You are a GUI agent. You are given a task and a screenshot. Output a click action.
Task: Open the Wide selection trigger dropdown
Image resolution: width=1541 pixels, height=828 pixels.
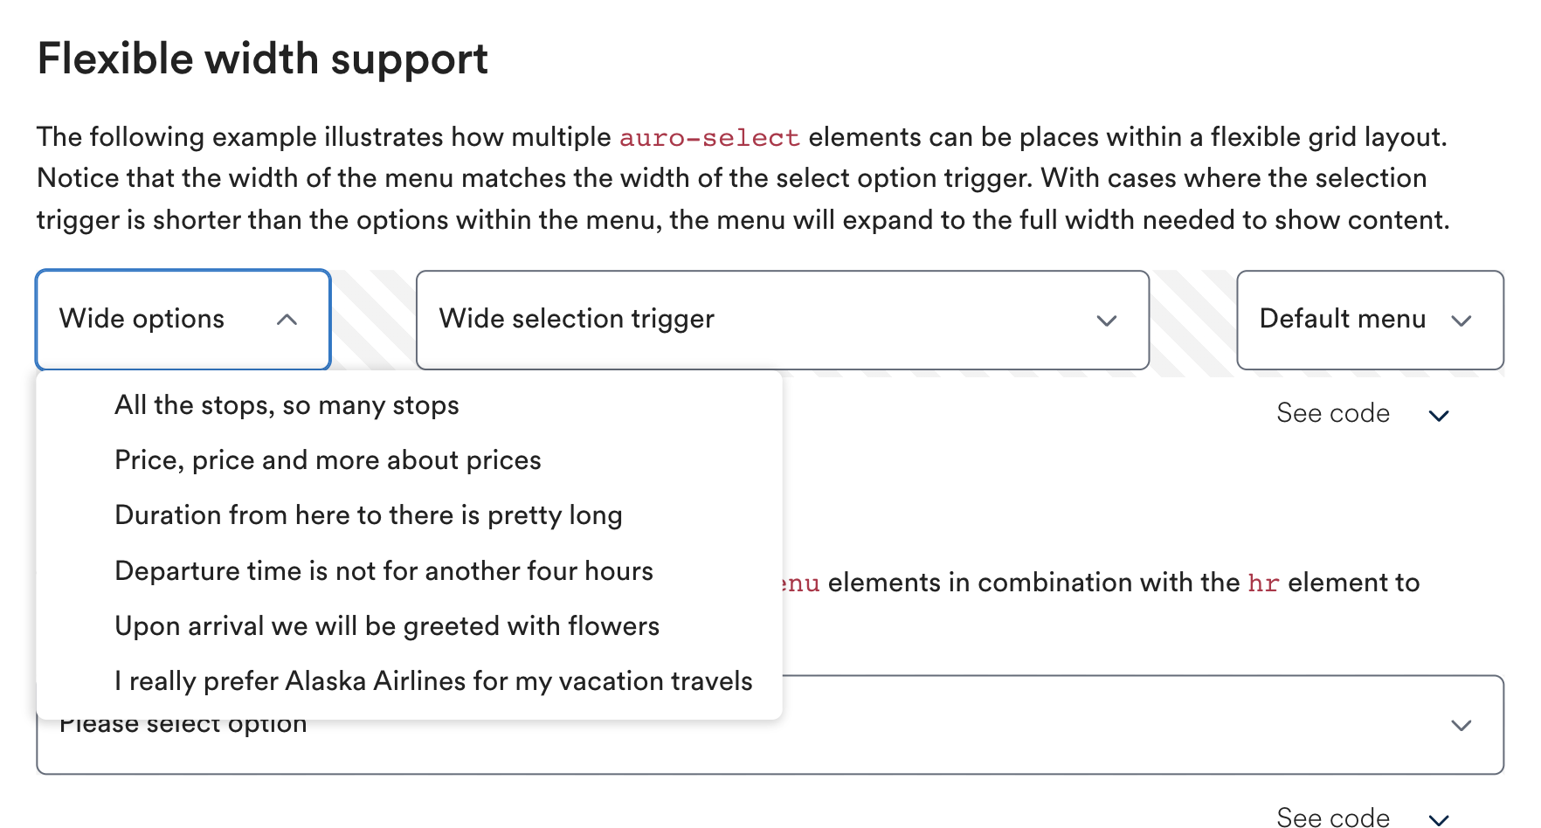click(x=783, y=320)
